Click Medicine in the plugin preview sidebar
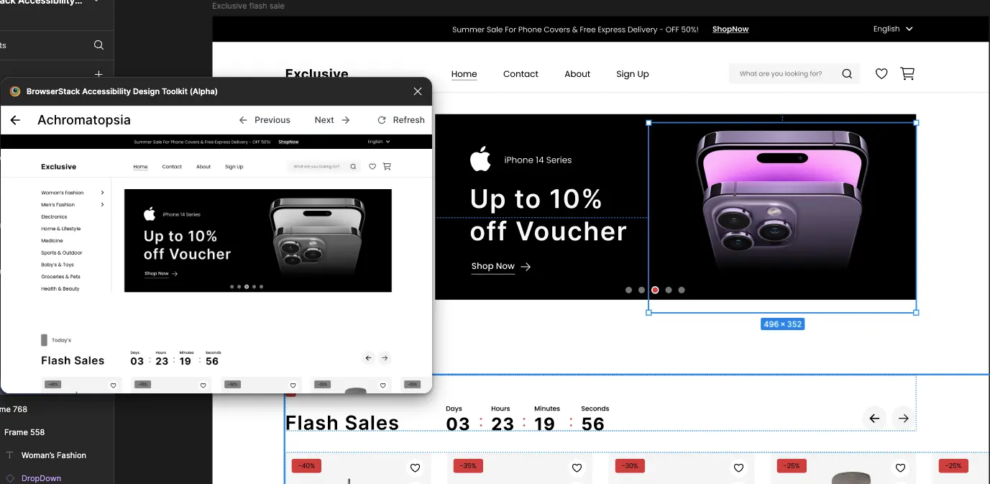Viewport: 990px width, 484px height. point(52,241)
